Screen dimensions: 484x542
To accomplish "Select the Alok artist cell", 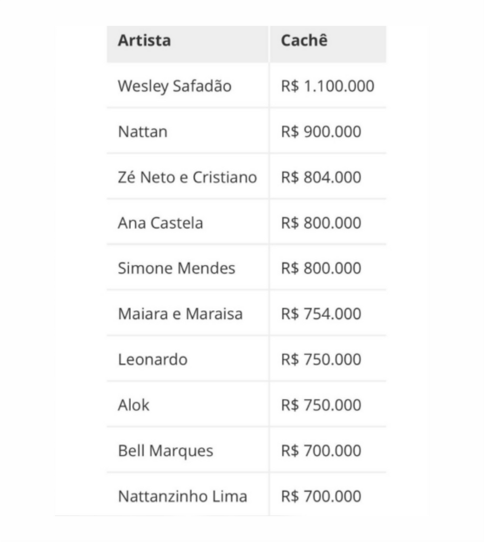I will click(x=133, y=405).
